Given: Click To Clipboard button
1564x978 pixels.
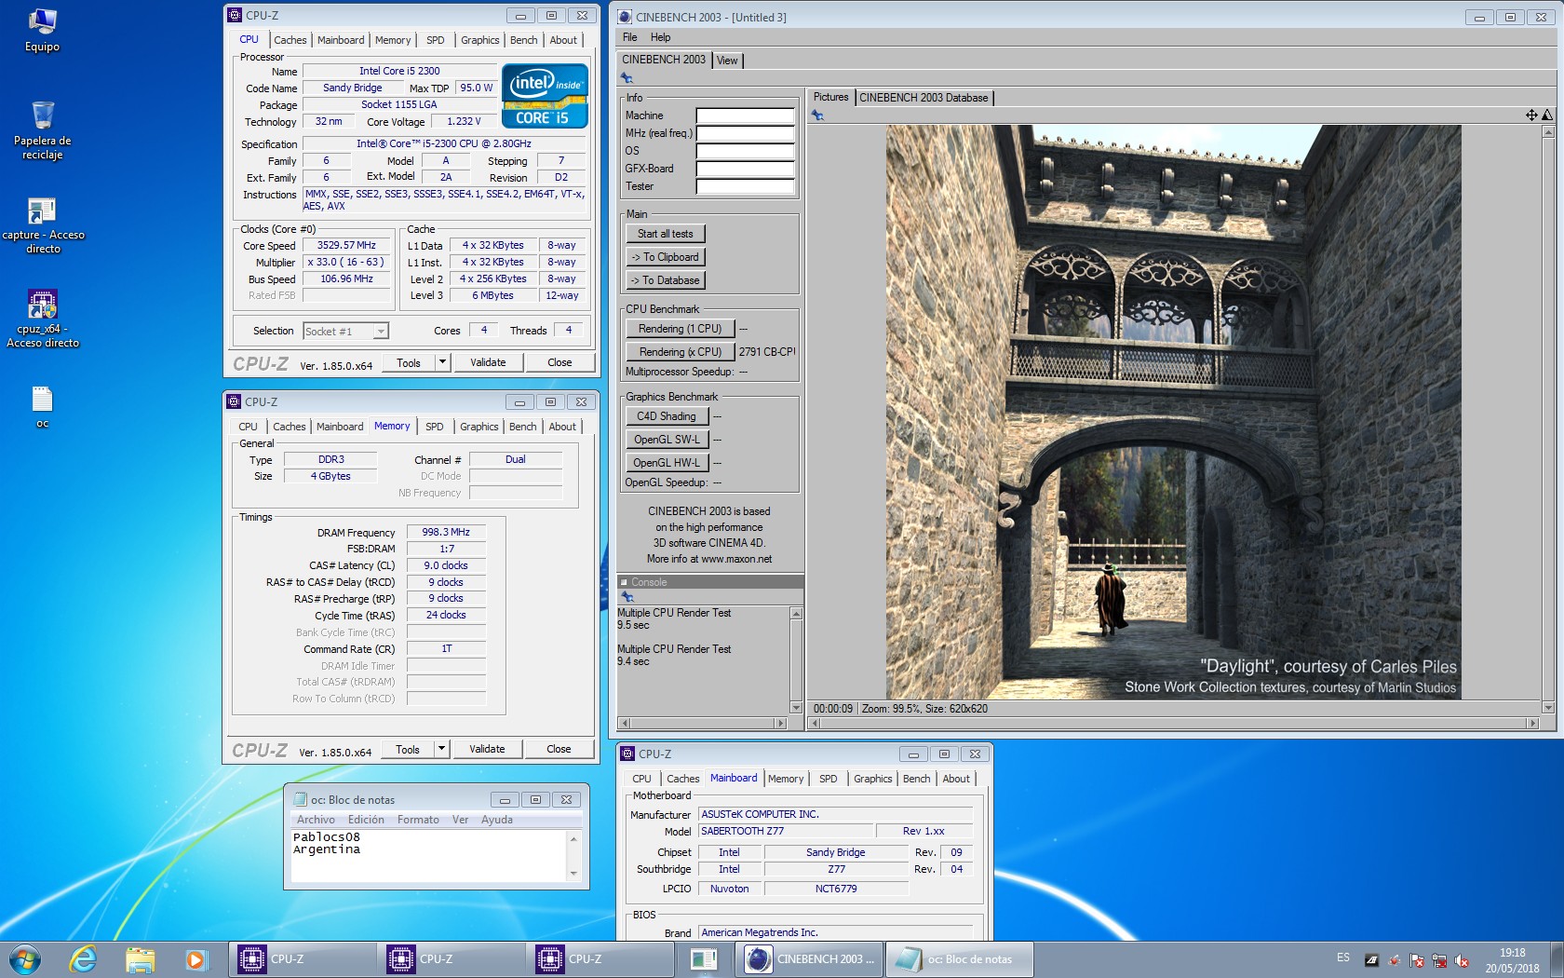Looking at the screenshot, I should 666,257.
